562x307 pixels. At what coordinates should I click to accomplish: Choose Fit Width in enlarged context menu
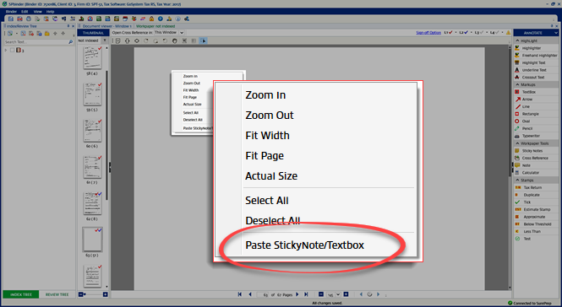tap(267, 136)
